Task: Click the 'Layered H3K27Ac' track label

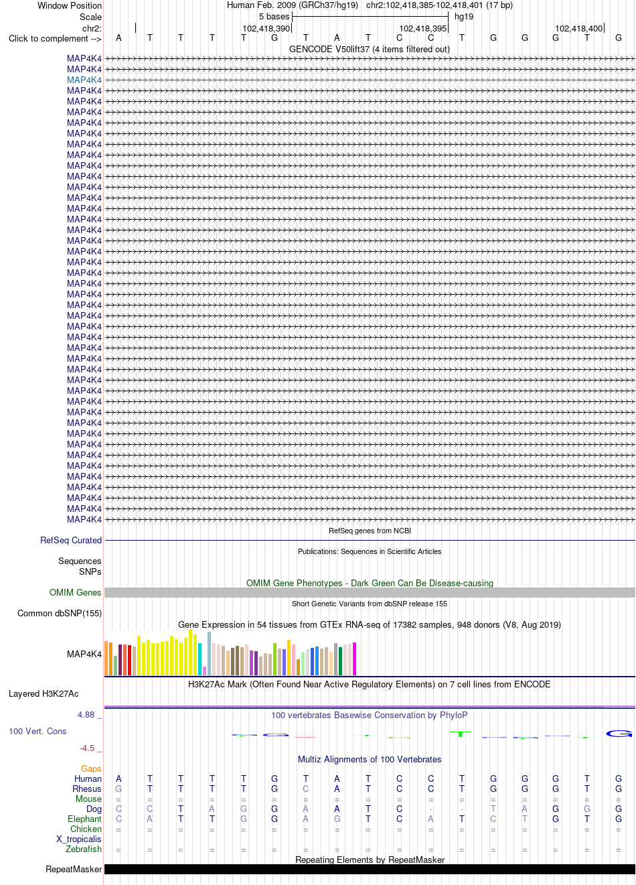Action: click(44, 694)
